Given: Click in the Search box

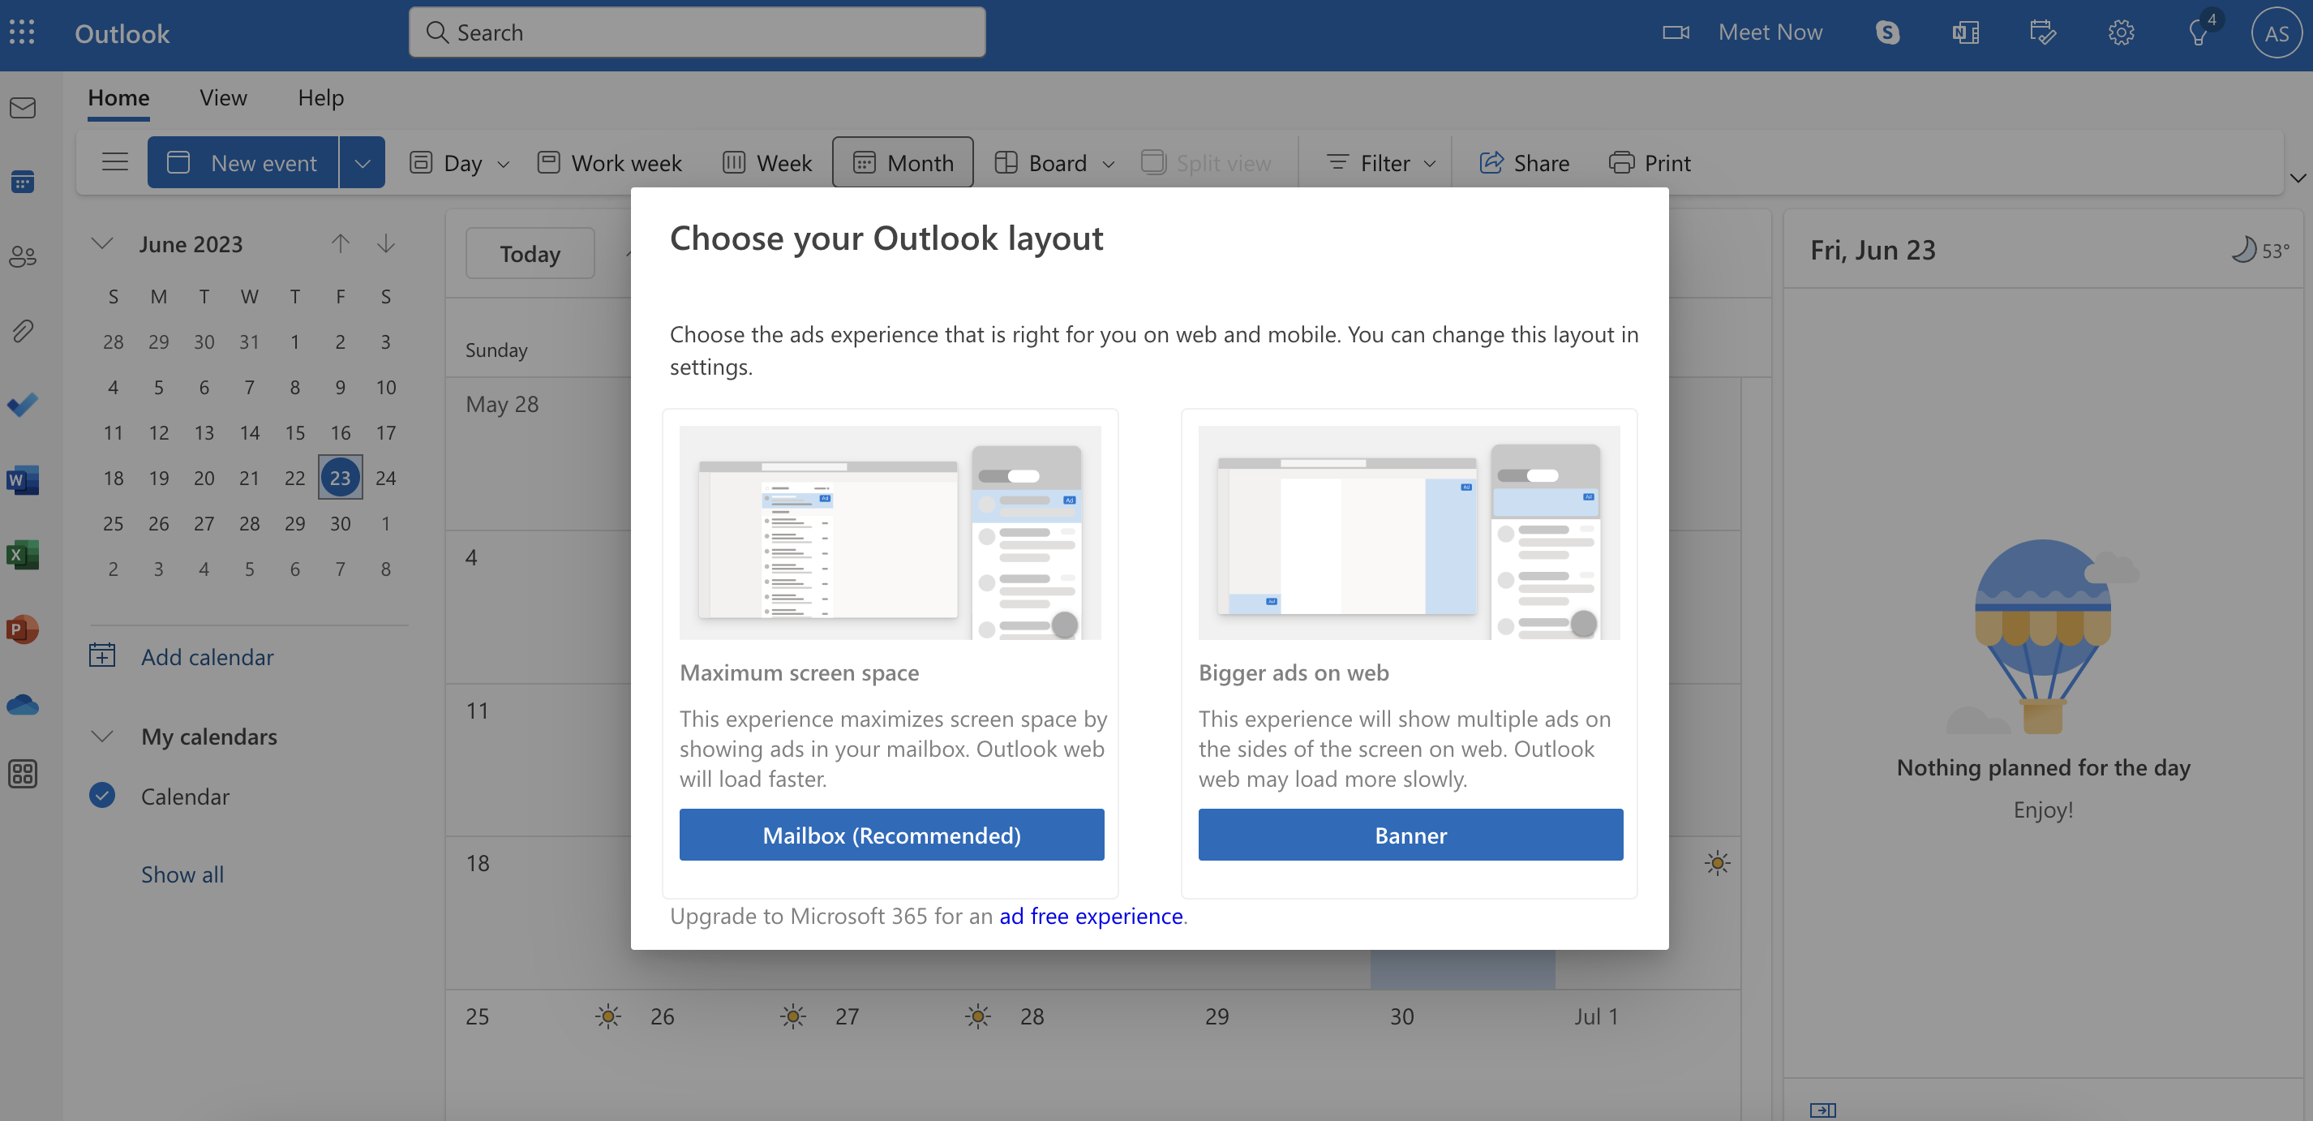Looking at the screenshot, I should (697, 32).
